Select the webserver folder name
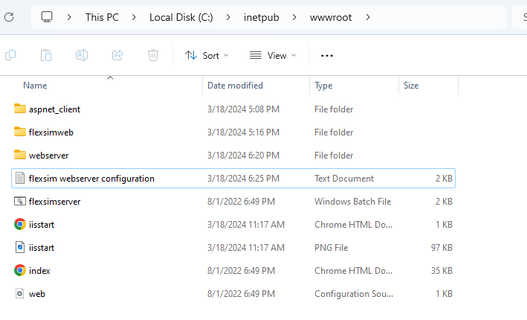 coord(49,156)
